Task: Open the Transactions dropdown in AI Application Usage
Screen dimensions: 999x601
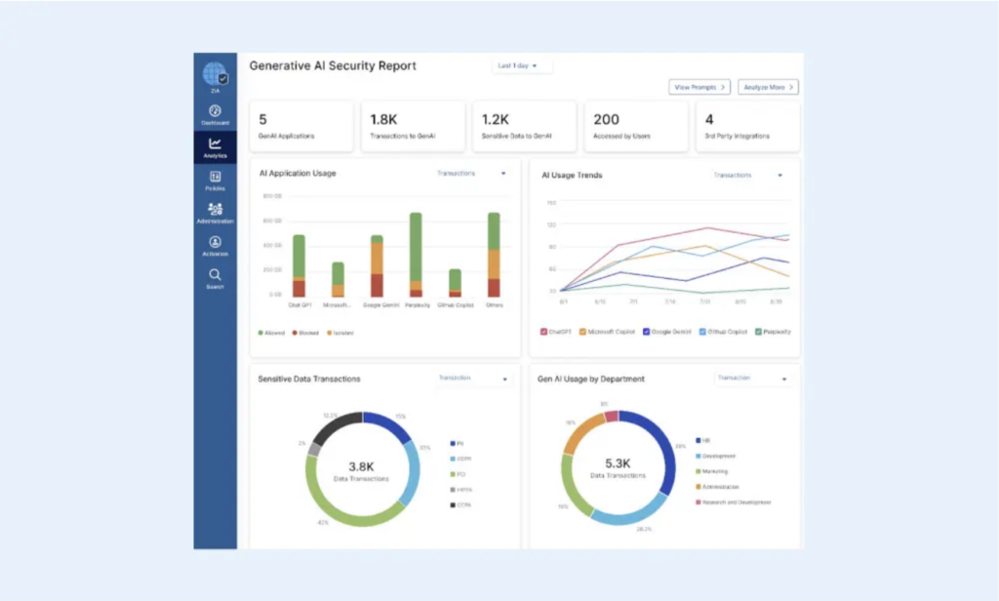Action: click(471, 173)
